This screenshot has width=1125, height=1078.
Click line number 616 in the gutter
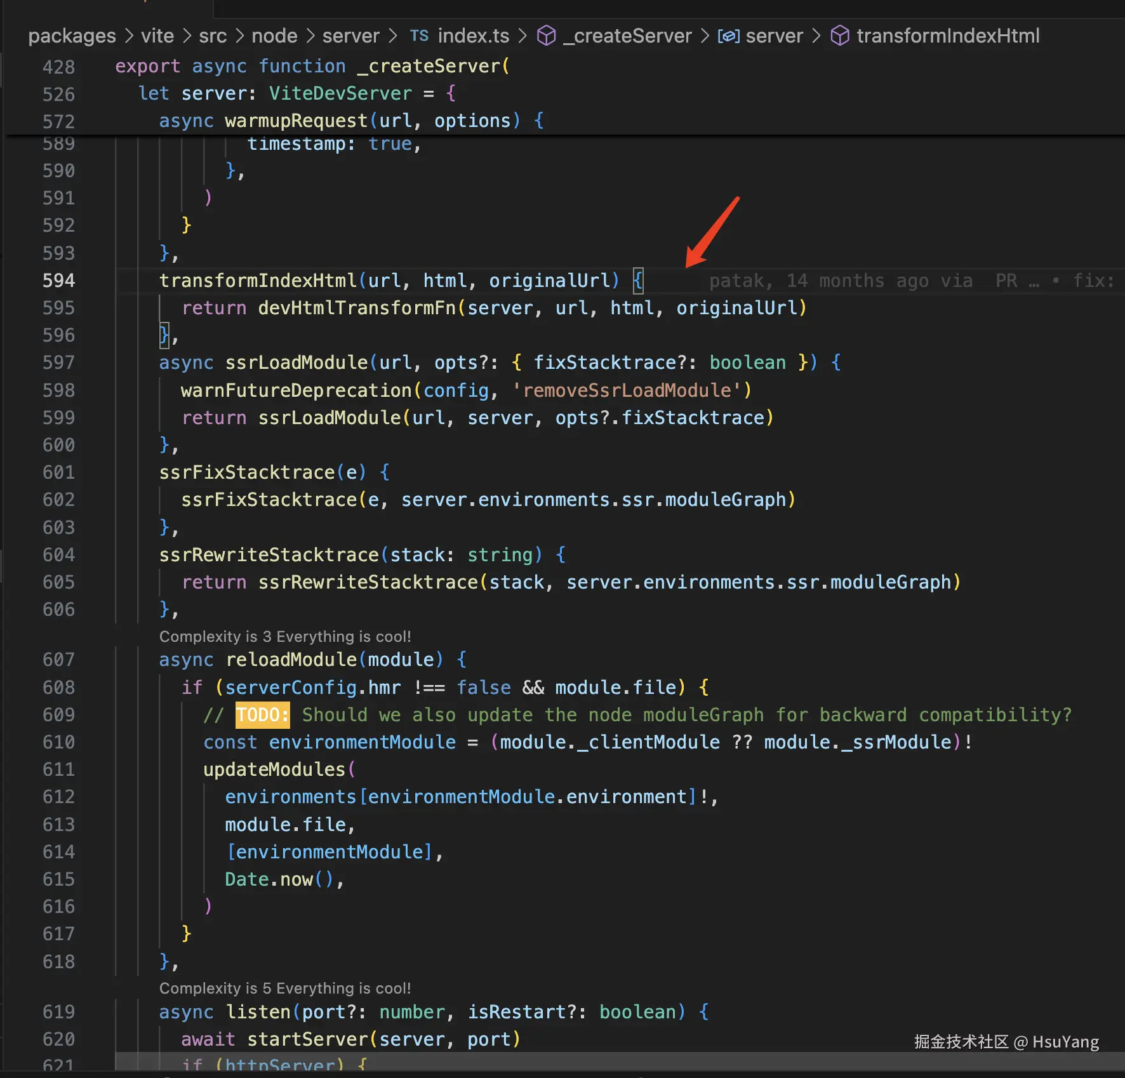(x=58, y=907)
